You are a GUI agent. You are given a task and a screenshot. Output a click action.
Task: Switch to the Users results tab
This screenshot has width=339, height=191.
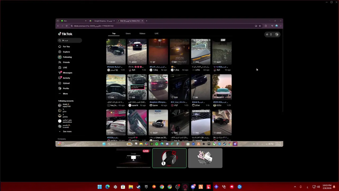128,33
